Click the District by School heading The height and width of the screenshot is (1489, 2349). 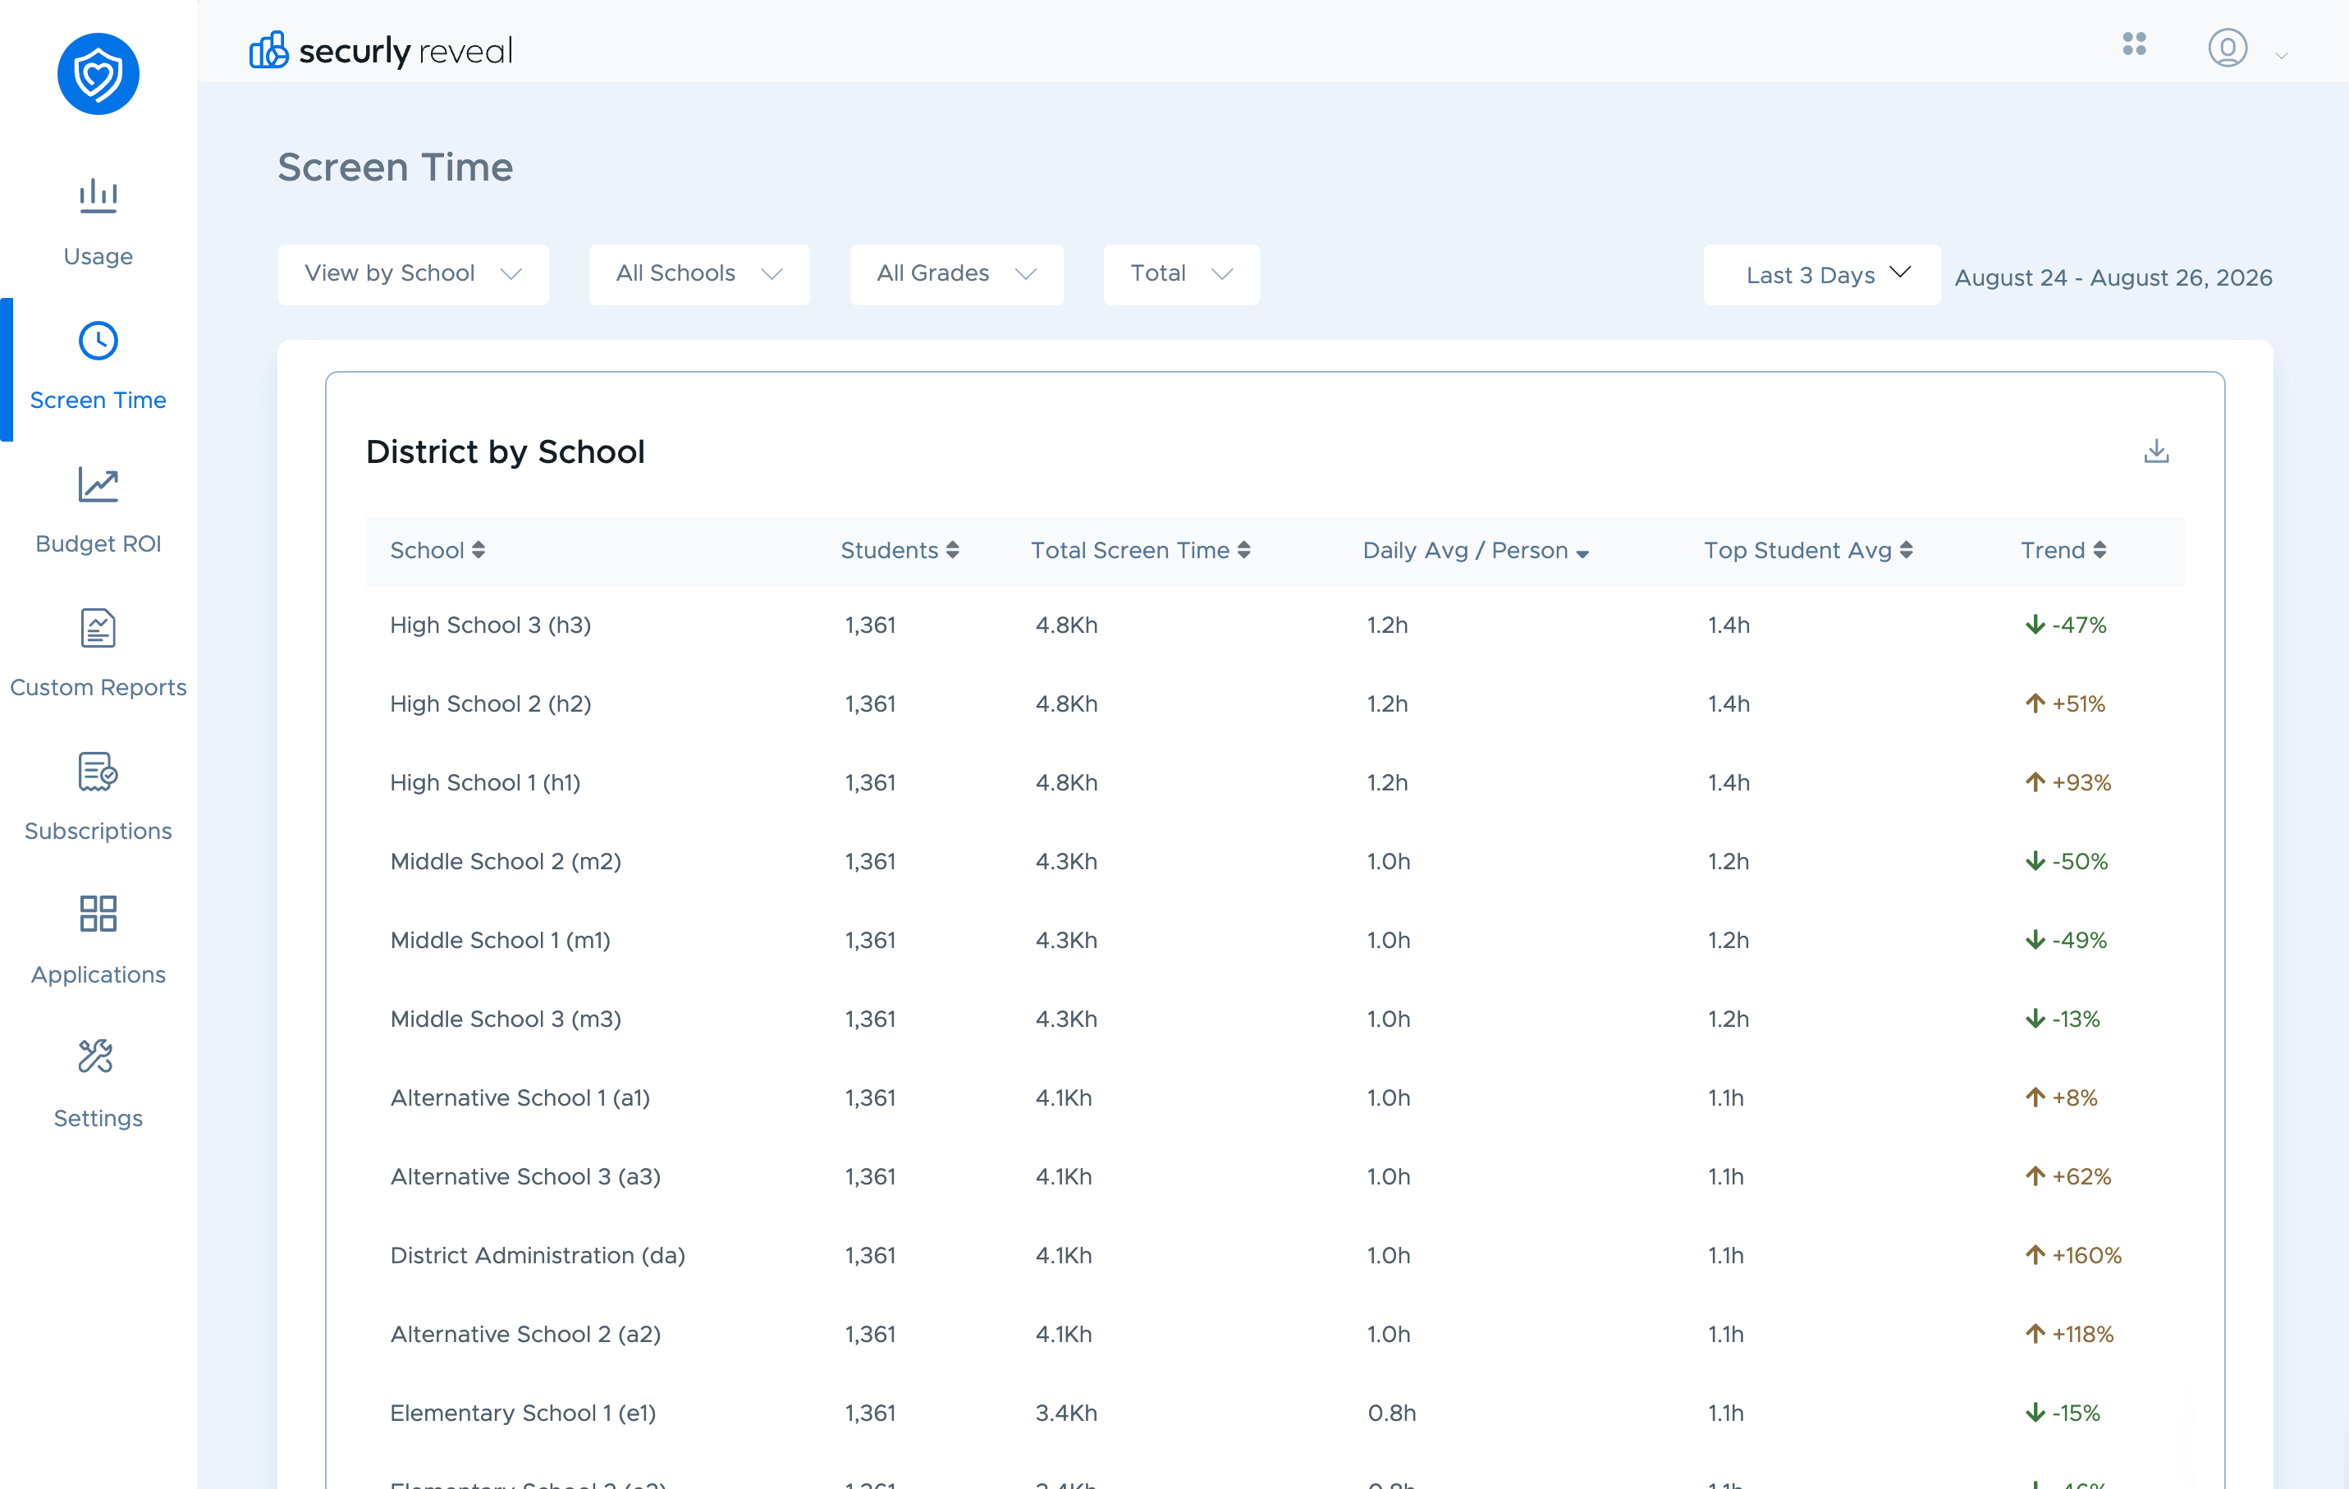(x=506, y=451)
